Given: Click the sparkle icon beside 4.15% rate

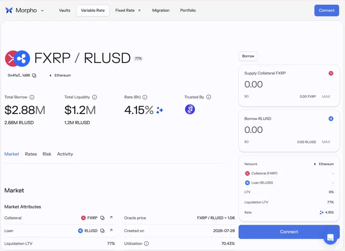Looking at the screenshot, I should 160,110.
